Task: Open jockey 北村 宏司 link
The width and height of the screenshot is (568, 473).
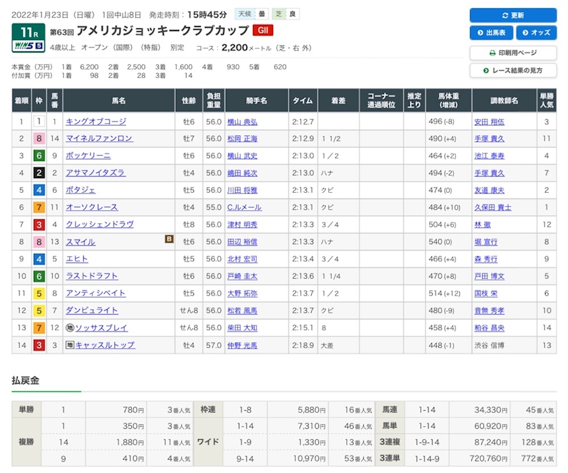Action: tap(242, 259)
